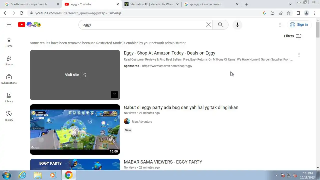This screenshot has height=180, width=320.
Task: Open File Explorer from taskbar
Action: point(38,175)
